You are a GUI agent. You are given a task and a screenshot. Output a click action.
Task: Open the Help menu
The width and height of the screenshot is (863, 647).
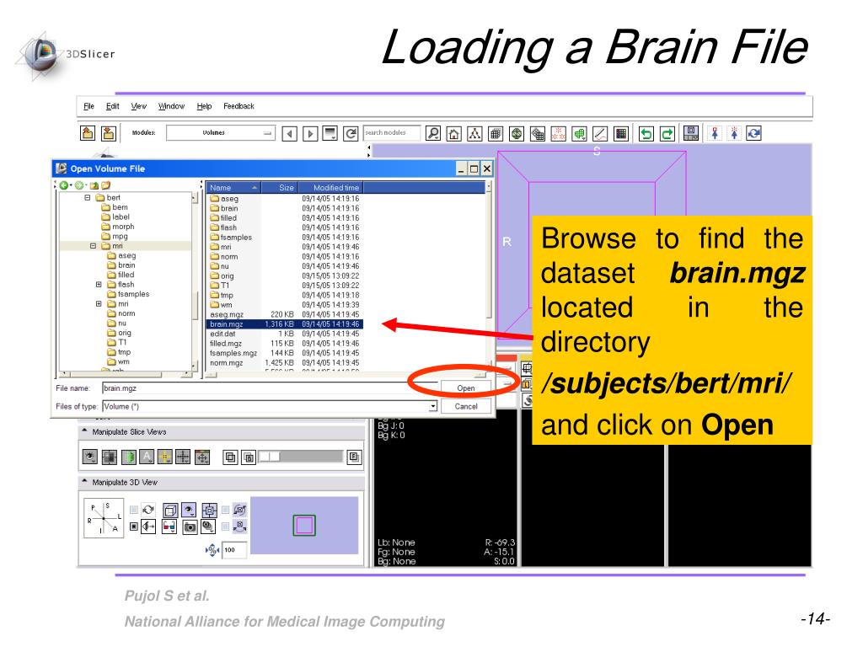pos(204,106)
